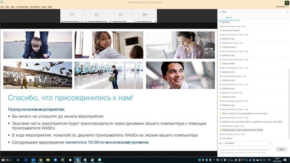Screen dimensions: 290x163
Task: Click the Q&A panel vertical scrollbar
Action: pos(289,104)
